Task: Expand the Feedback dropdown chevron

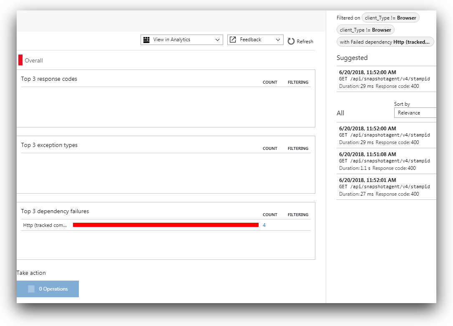Action: (278, 40)
